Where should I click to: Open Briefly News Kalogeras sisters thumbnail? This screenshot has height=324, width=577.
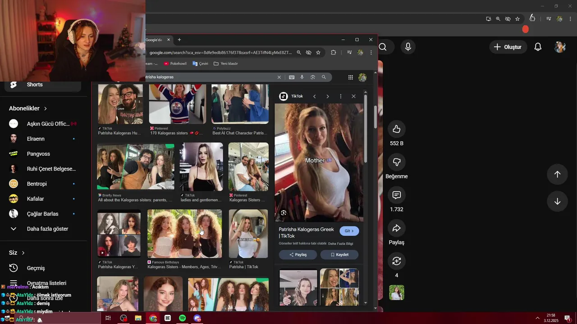click(x=135, y=166)
